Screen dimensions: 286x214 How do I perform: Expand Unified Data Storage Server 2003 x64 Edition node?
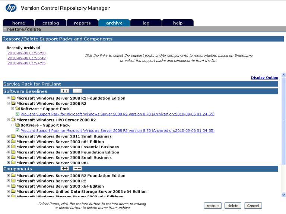click(x=9, y=191)
